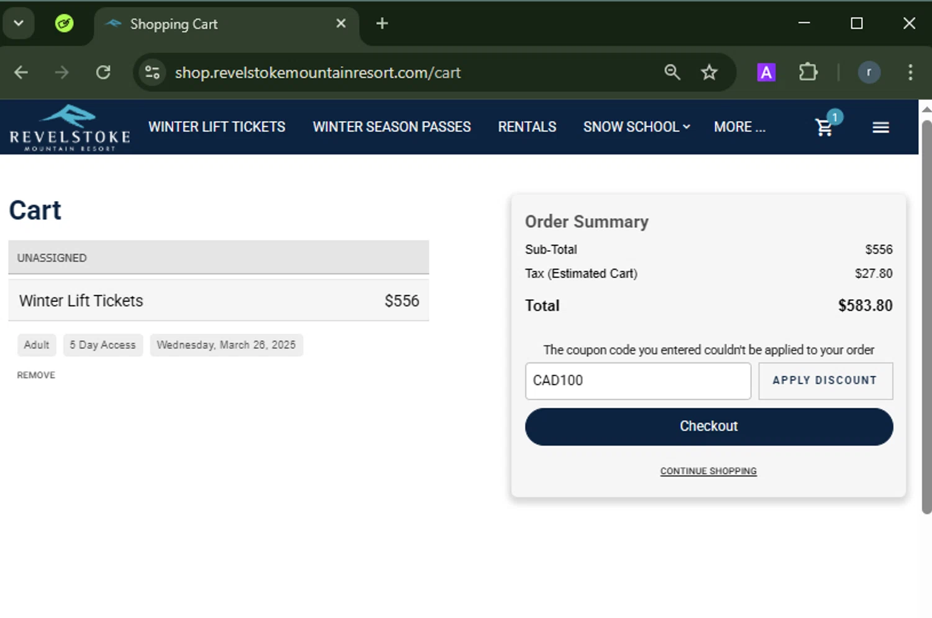This screenshot has height=618, width=932.
Task: Open the Chrome profile avatar
Action: (x=869, y=73)
